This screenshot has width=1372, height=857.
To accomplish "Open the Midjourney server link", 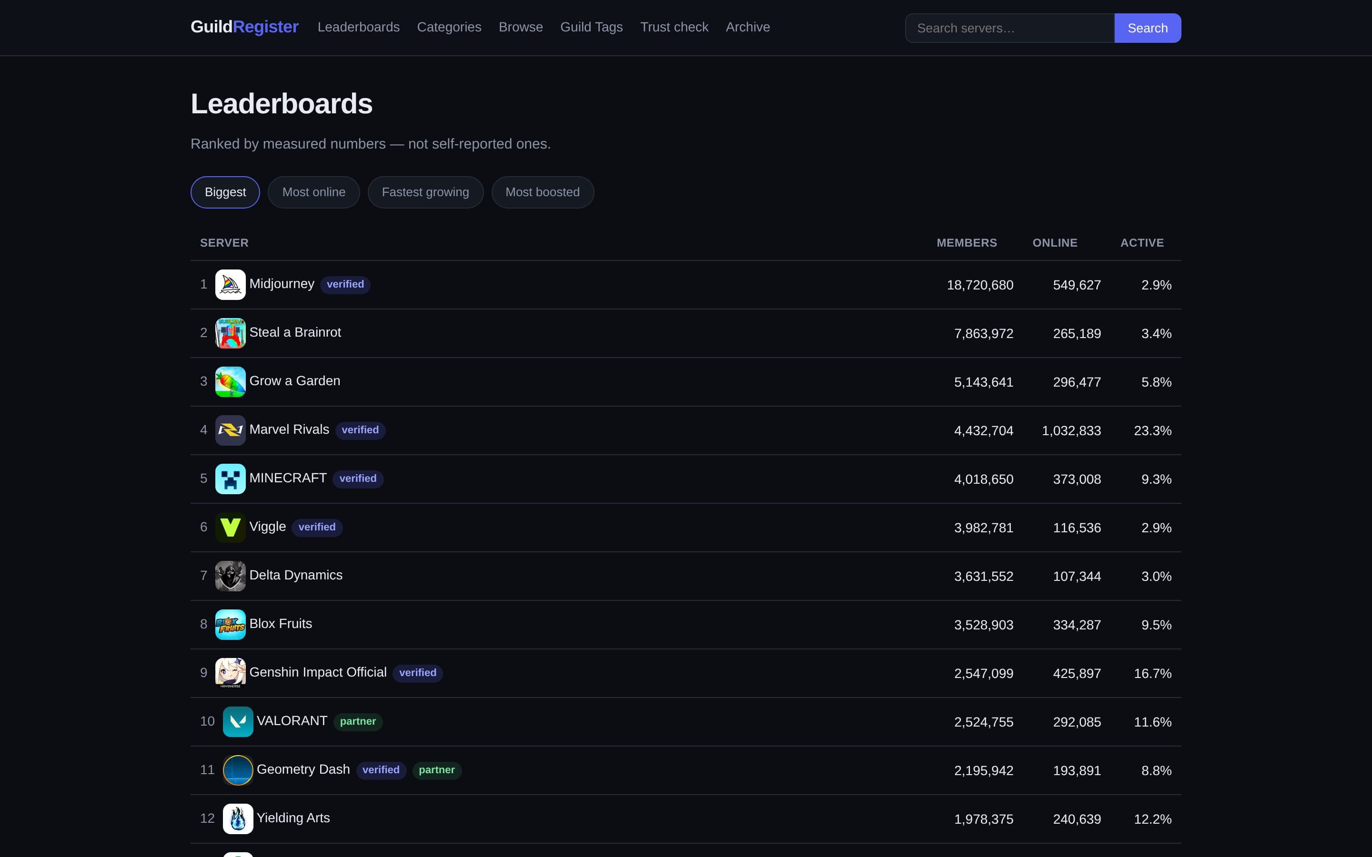I will point(282,284).
